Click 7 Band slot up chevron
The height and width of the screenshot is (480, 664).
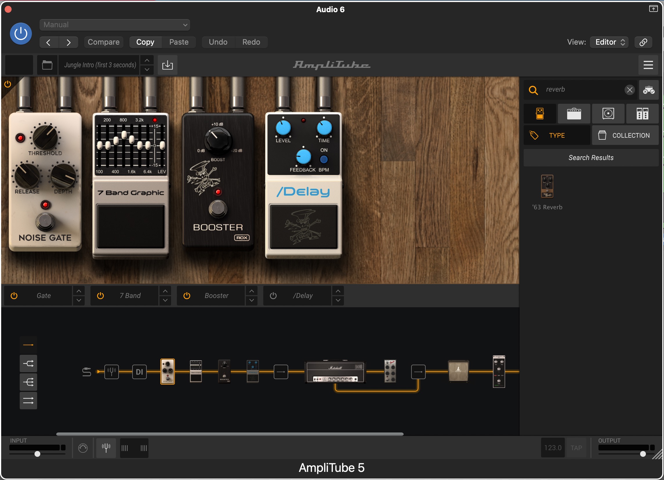tap(165, 291)
